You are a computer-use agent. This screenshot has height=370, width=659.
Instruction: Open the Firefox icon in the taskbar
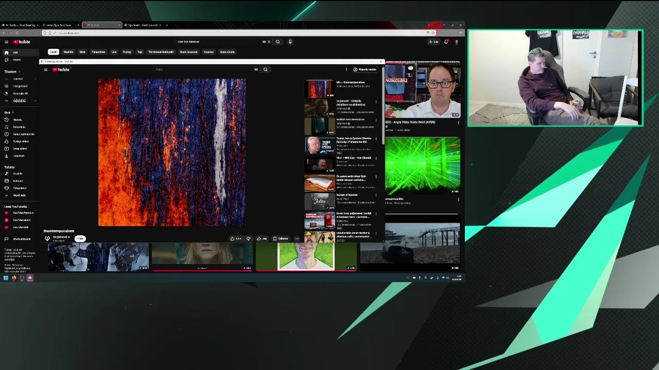tap(14, 278)
